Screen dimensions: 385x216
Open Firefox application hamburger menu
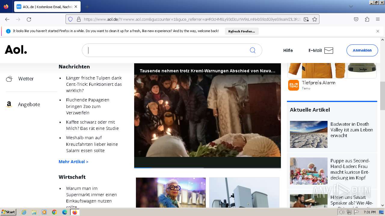click(x=378, y=19)
